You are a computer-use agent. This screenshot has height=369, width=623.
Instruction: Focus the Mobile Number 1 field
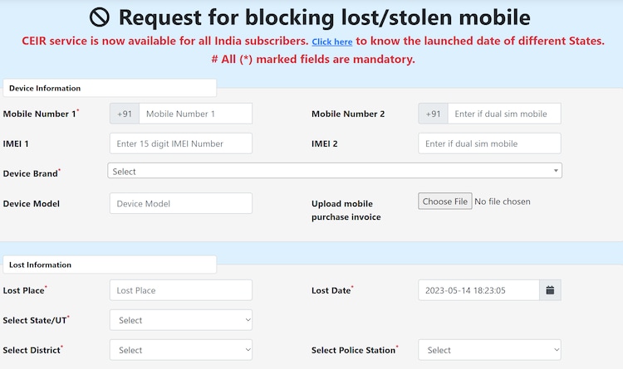coord(195,114)
